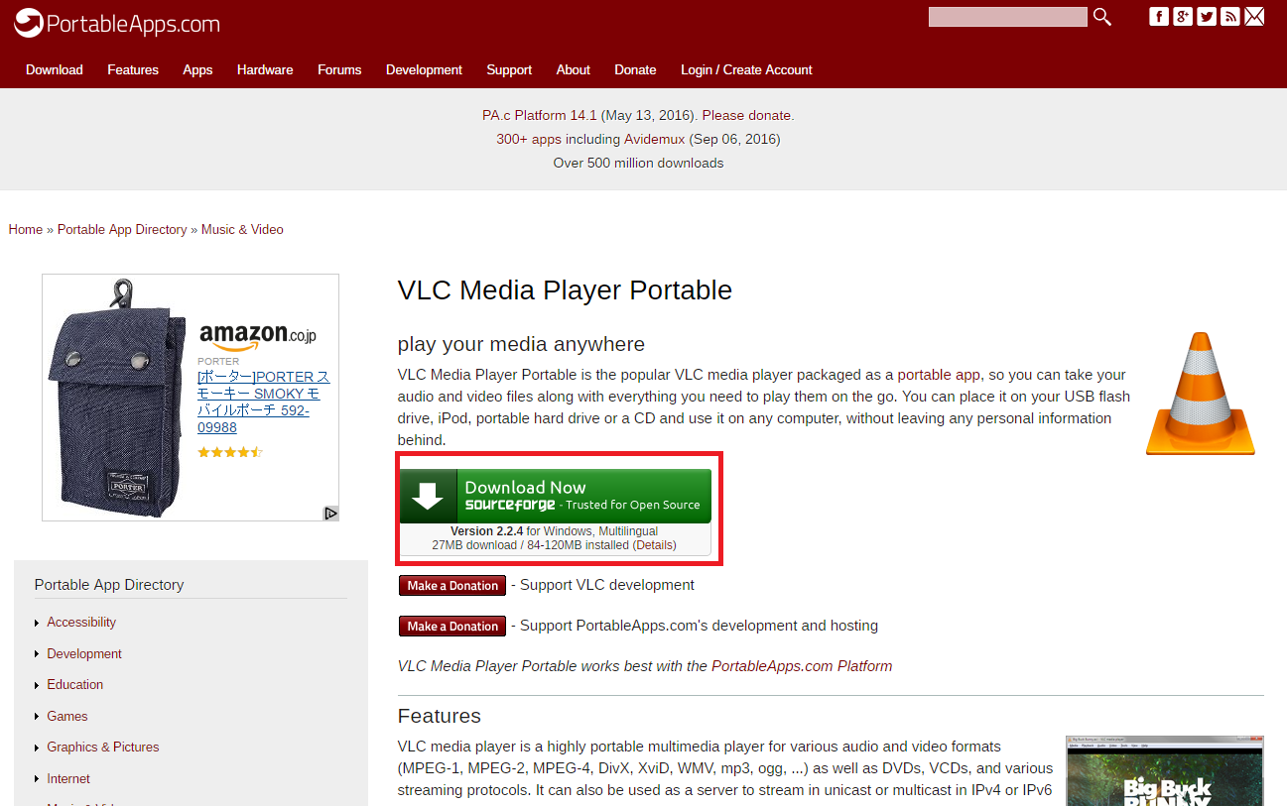Click the Version 2.2.4 text

[x=486, y=531]
